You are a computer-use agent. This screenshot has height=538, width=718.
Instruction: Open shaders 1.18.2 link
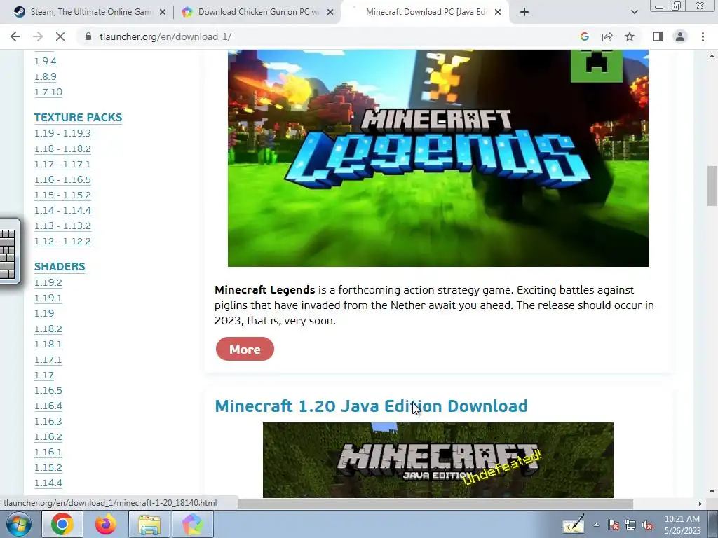pyautogui.click(x=48, y=329)
